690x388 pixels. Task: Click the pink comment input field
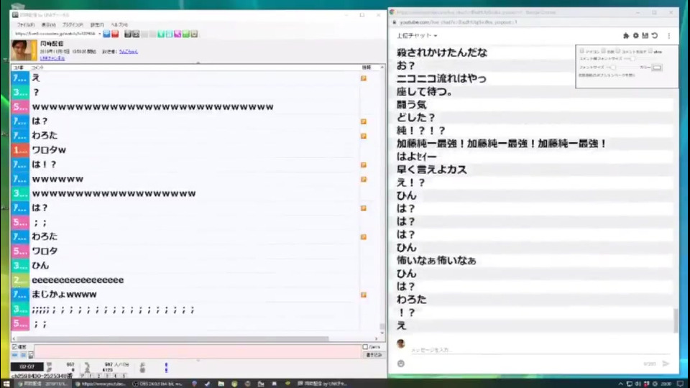pyautogui.click(x=197, y=351)
